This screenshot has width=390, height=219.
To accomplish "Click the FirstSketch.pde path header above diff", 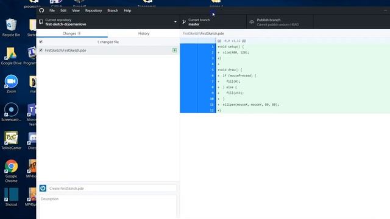I will click(x=203, y=33).
